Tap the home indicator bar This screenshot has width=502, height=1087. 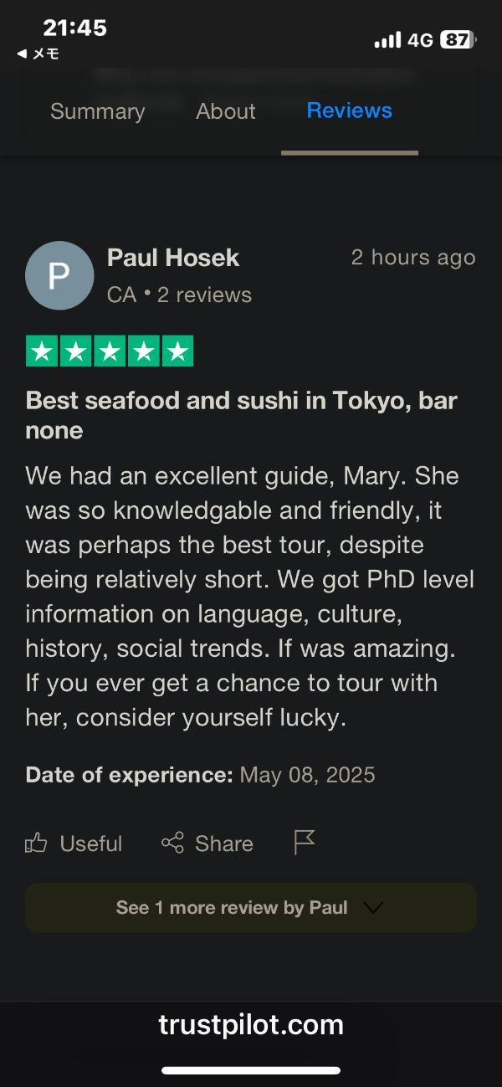pos(251,1070)
